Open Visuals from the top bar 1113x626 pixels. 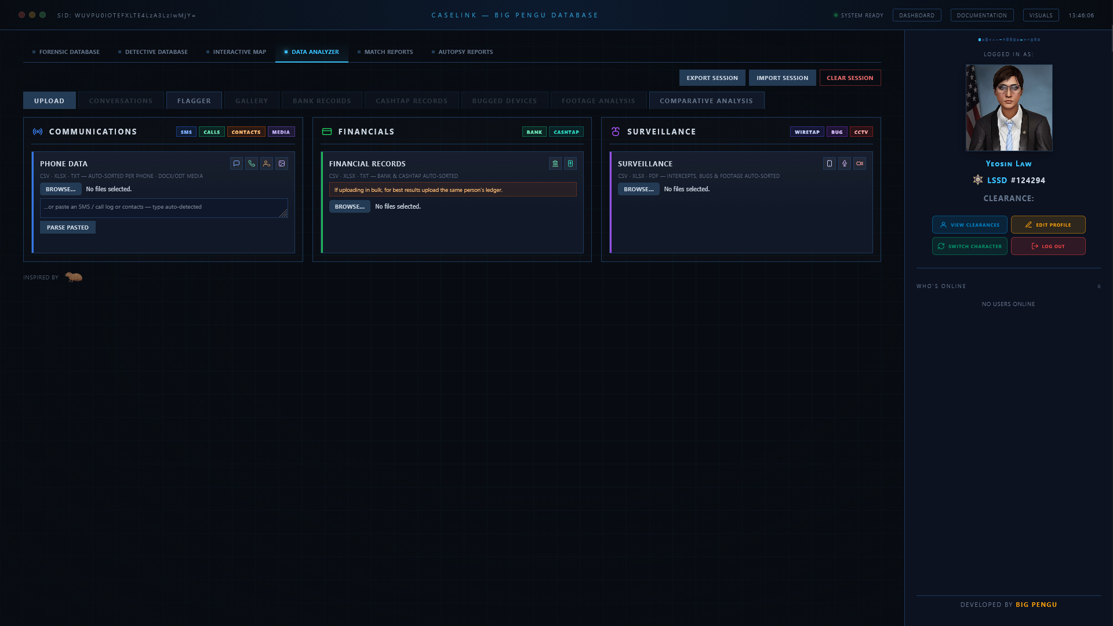pos(1041,15)
